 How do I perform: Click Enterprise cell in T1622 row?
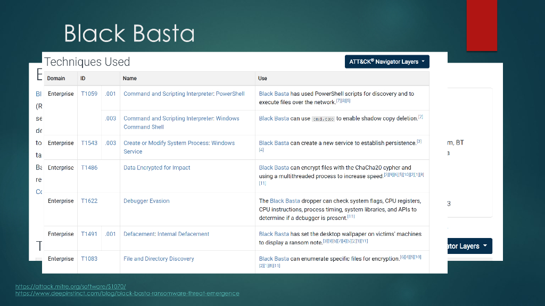tap(61, 201)
